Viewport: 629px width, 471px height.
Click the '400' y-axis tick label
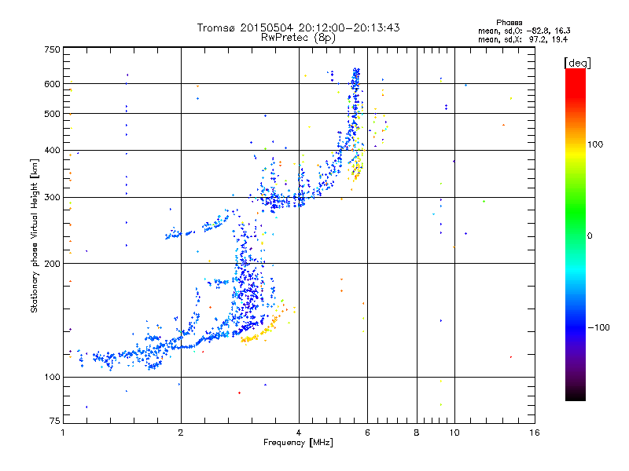coord(52,150)
